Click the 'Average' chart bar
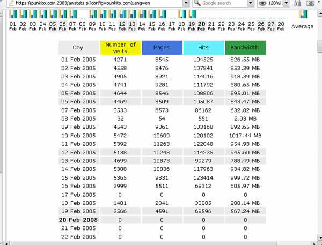Screen dimensions: 322x245 (303, 14)
